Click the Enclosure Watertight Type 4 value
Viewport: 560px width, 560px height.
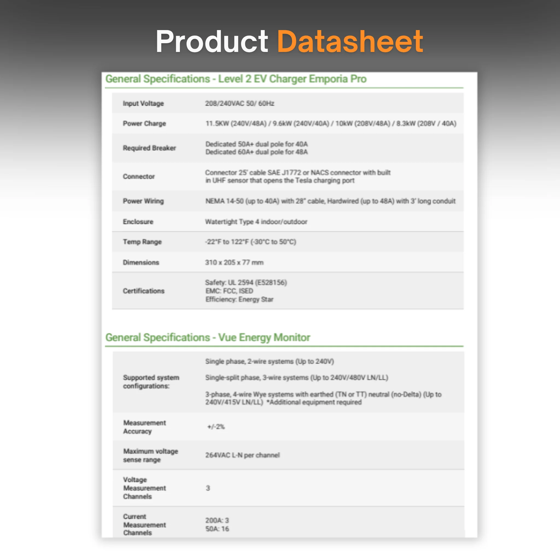click(256, 222)
